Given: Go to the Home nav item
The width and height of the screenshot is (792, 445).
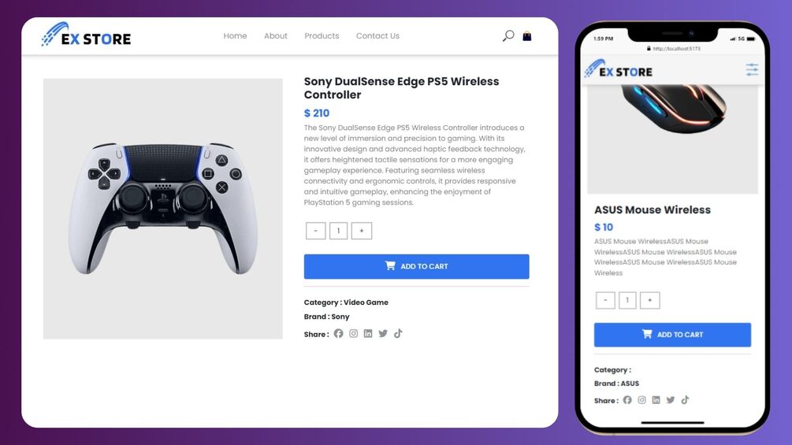Looking at the screenshot, I should tap(236, 35).
